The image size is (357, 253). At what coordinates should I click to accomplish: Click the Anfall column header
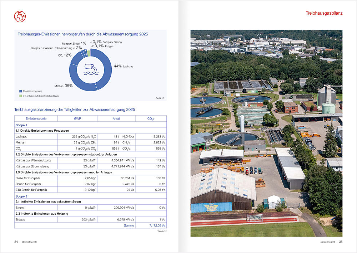(x=116, y=118)
